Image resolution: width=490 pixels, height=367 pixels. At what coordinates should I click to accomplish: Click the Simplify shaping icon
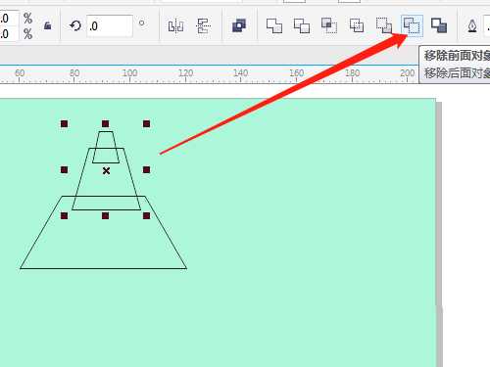point(357,25)
